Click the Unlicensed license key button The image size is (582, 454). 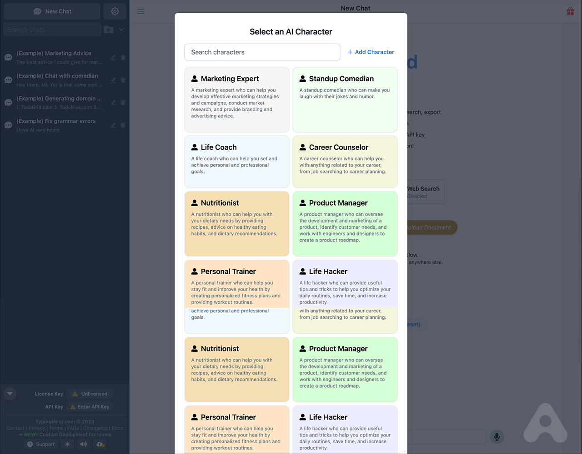click(90, 394)
